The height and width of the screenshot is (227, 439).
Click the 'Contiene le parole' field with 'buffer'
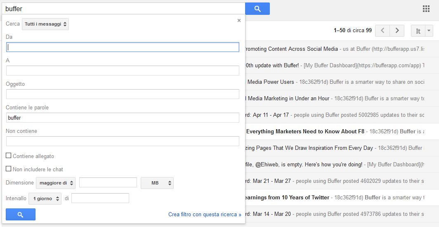[123, 118]
